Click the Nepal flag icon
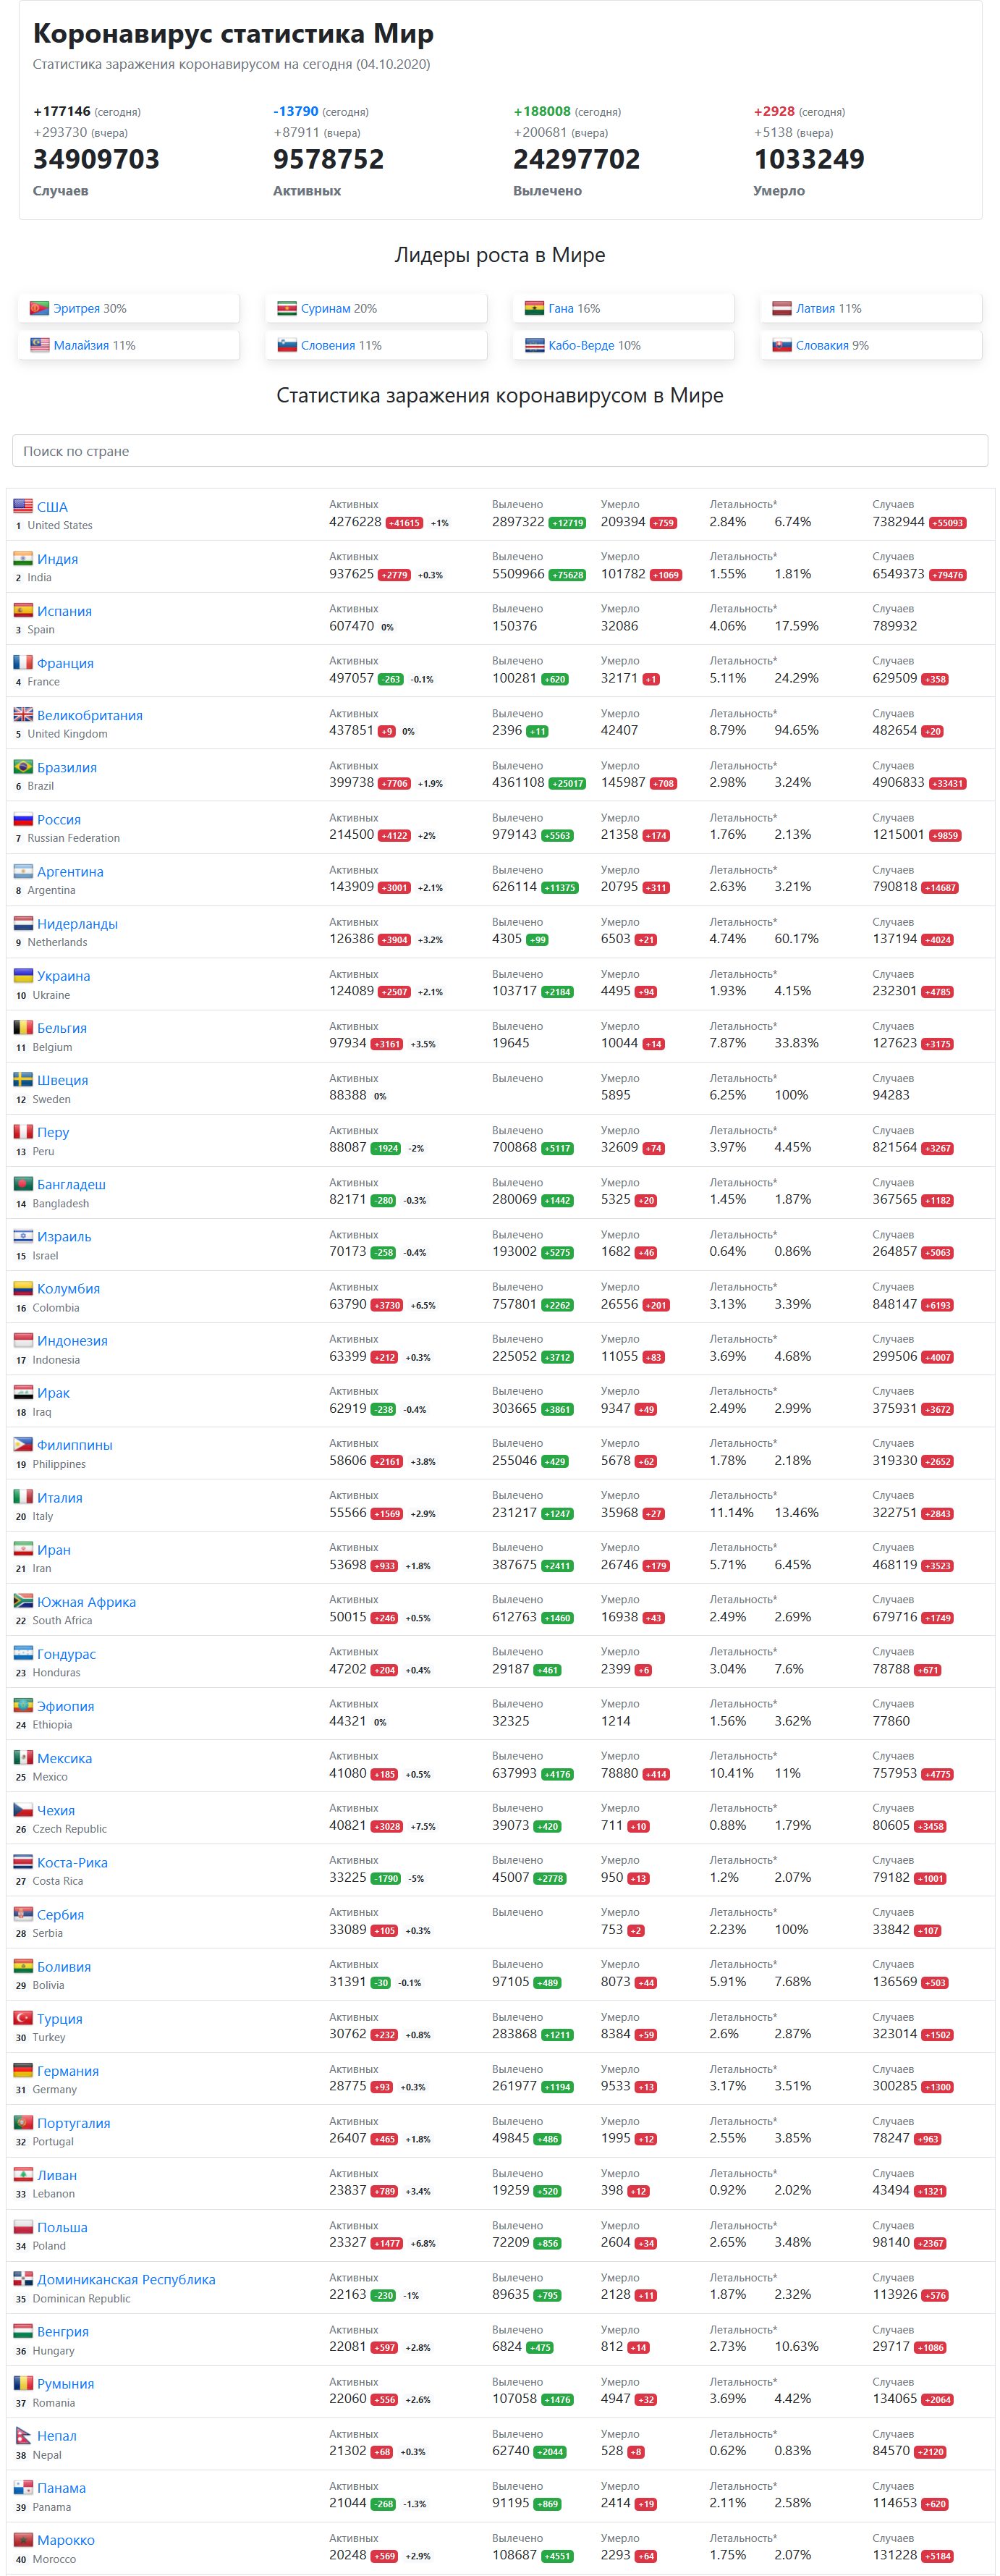Viewport: 1000px width, 2576px height. pos(22,2435)
